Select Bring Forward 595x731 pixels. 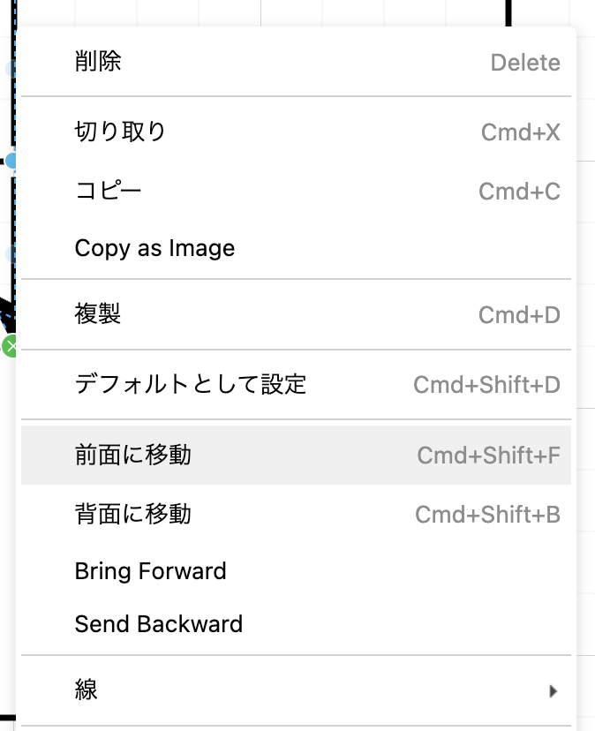click(x=150, y=571)
